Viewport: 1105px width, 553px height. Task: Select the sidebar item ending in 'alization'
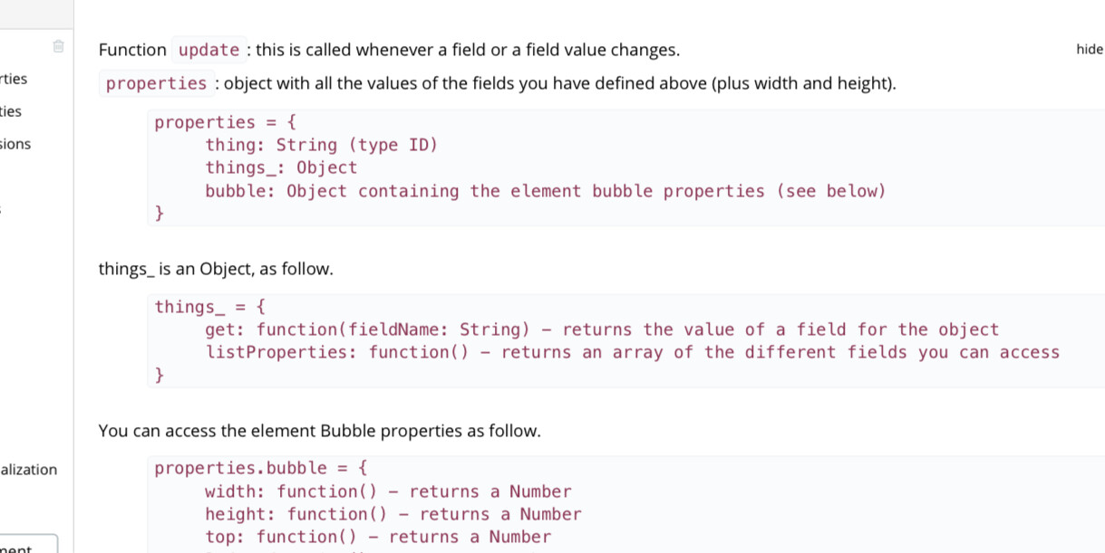pyautogui.click(x=28, y=470)
